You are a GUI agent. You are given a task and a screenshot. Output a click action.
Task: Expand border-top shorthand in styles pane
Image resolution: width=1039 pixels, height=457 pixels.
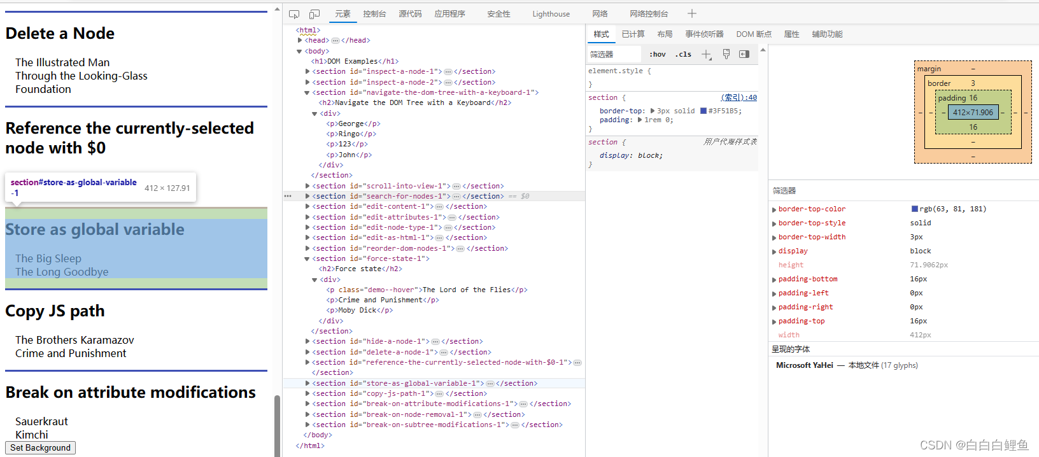coord(653,111)
